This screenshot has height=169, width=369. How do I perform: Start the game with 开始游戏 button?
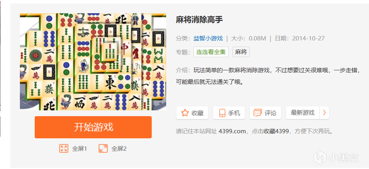(x=93, y=127)
